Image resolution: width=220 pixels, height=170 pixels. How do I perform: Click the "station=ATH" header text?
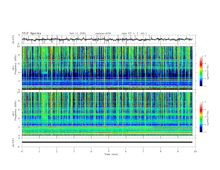(x=103, y=33)
